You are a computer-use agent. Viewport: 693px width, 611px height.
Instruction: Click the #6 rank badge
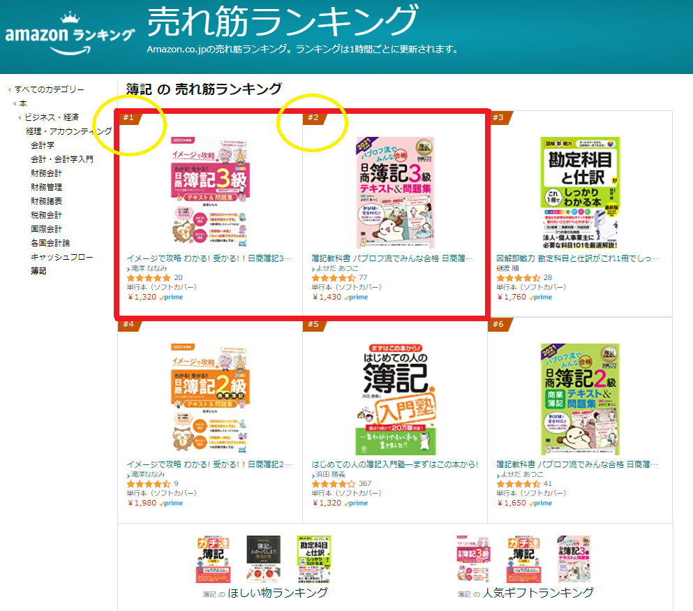point(500,325)
